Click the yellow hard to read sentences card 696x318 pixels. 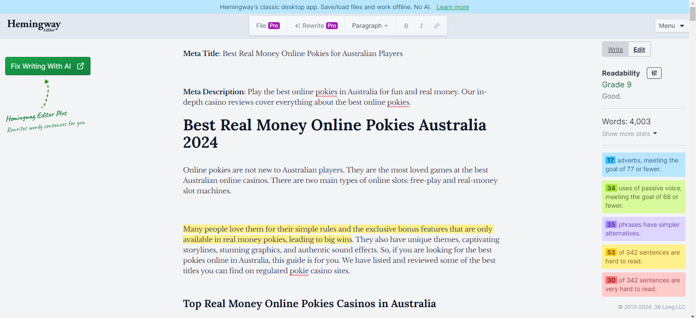coord(643,257)
